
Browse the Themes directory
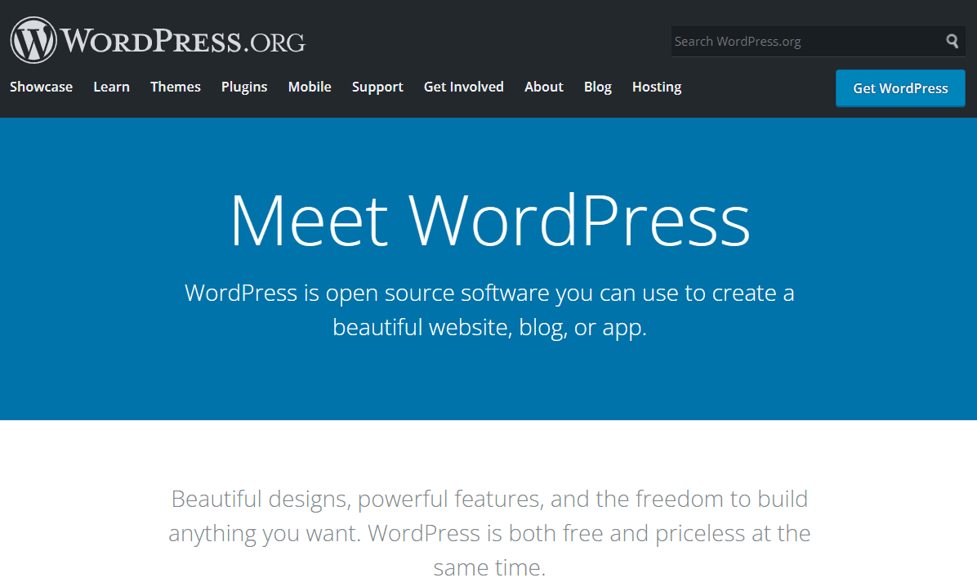pyautogui.click(x=175, y=87)
